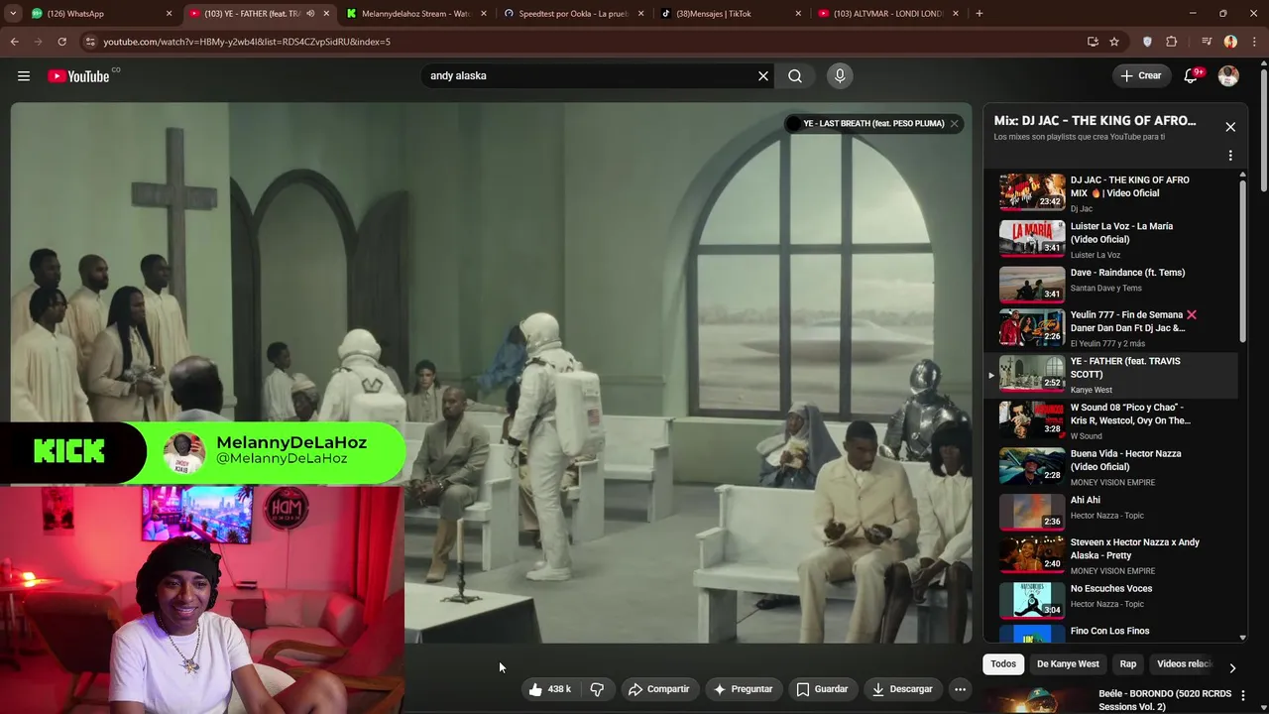The width and height of the screenshot is (1269, 714).
Task: Select the De Kanye West chip
Action: [1068, 663]
